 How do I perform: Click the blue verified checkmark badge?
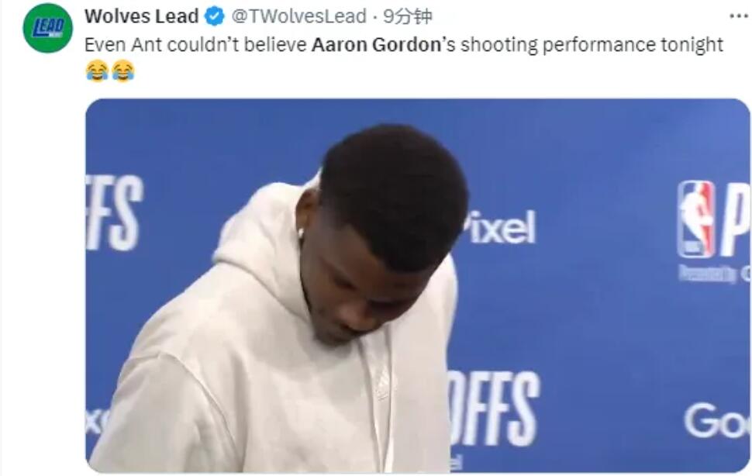[215, 17]
